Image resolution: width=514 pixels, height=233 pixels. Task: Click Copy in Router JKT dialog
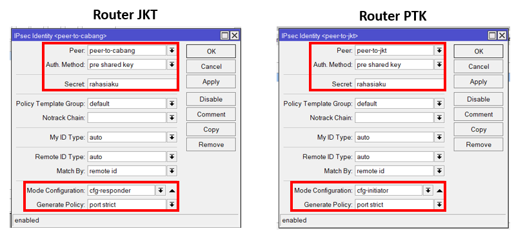pyautogui.click(x=211, y=129)
